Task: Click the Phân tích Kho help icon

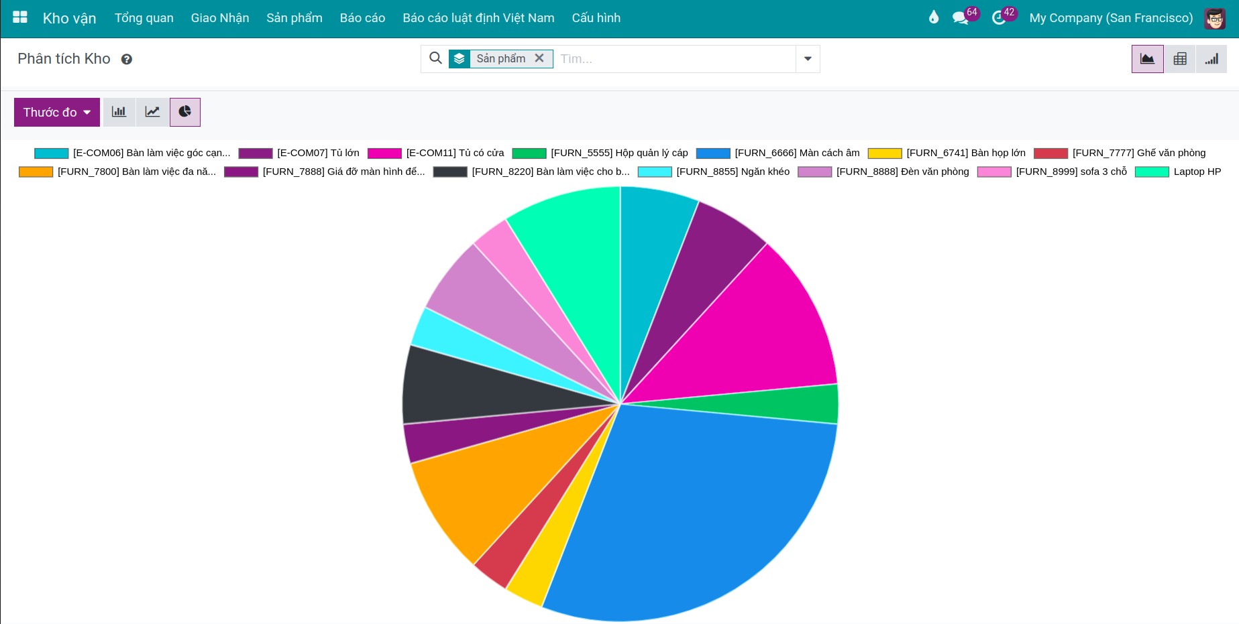Action: tap(126, 60)
